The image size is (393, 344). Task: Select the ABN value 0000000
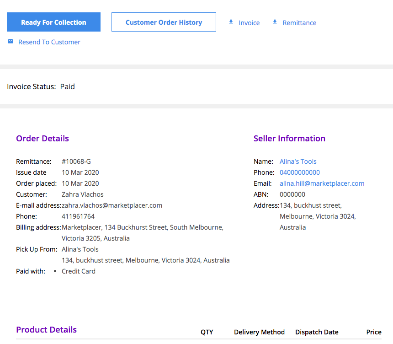(x=292, y=194)
